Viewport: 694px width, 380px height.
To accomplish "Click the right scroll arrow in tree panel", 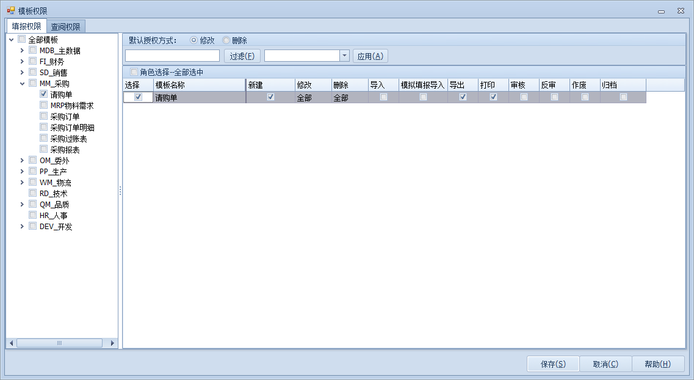I will [x=112, y=343].
